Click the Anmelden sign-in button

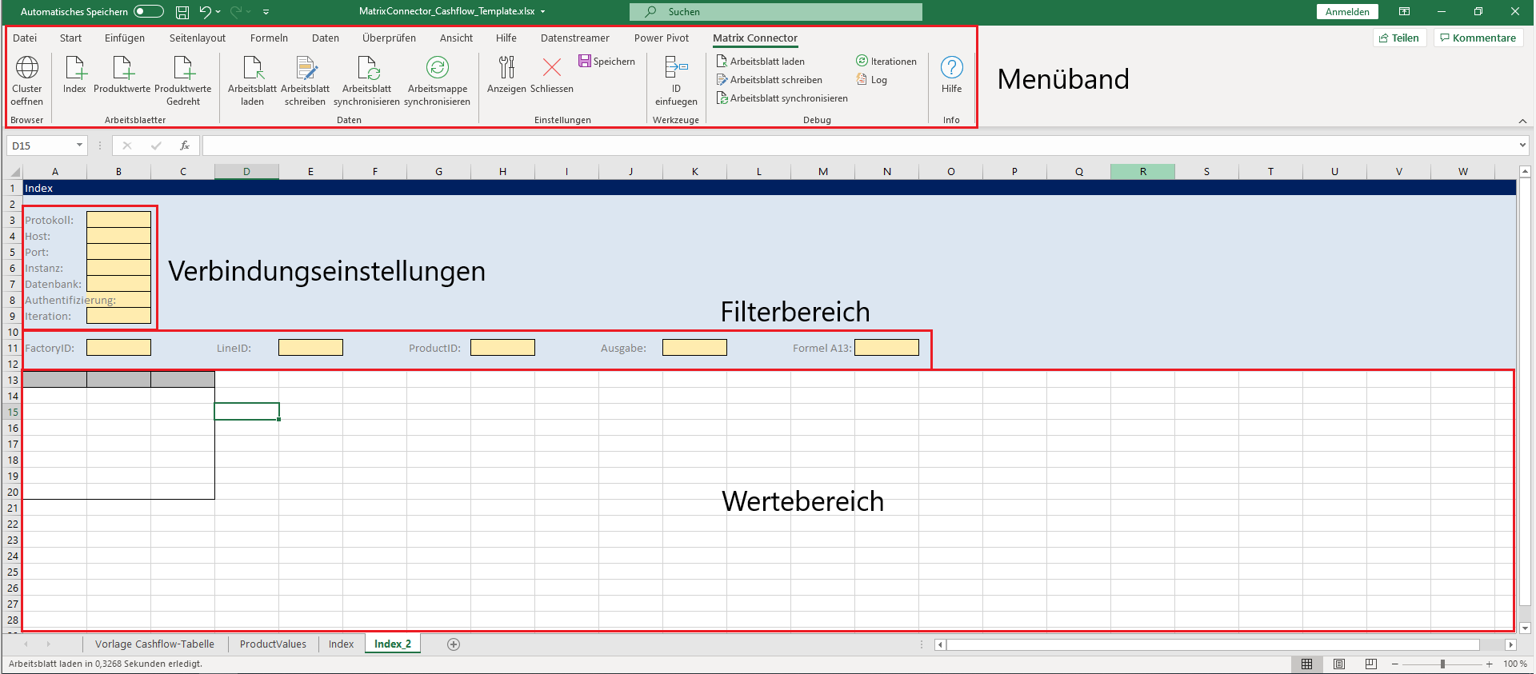(1347, 12)
